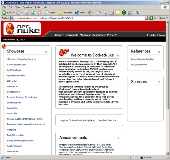170x160 pixels.
Task: Open the Home site navigation menu
Action: [59, 35]
